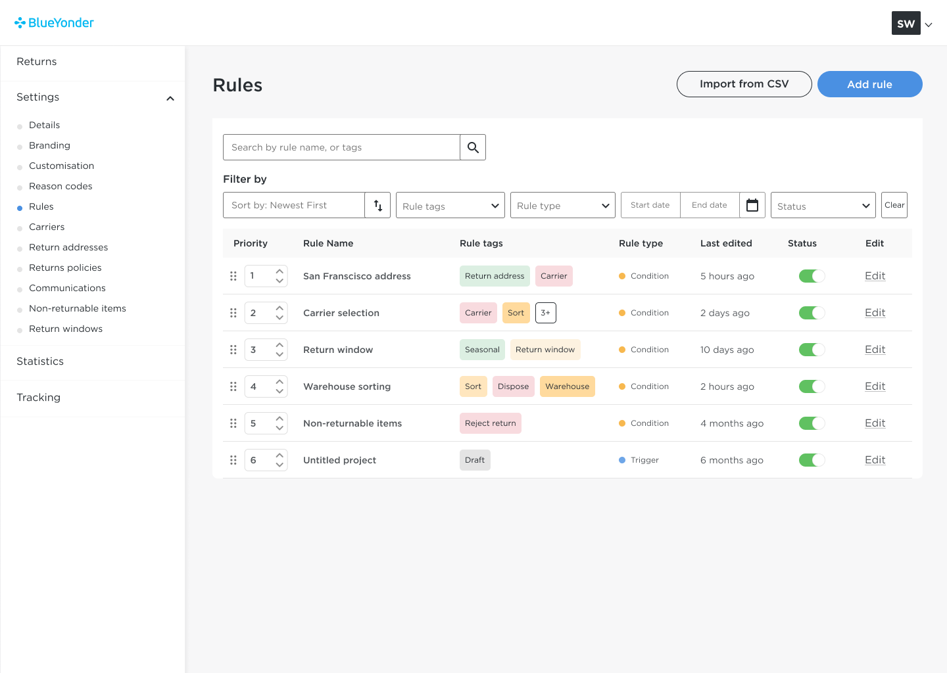Image resolution: width=947 pixels, height=673 pixels.
Task: Select Customisation under Settings
Action: (62, 166)
